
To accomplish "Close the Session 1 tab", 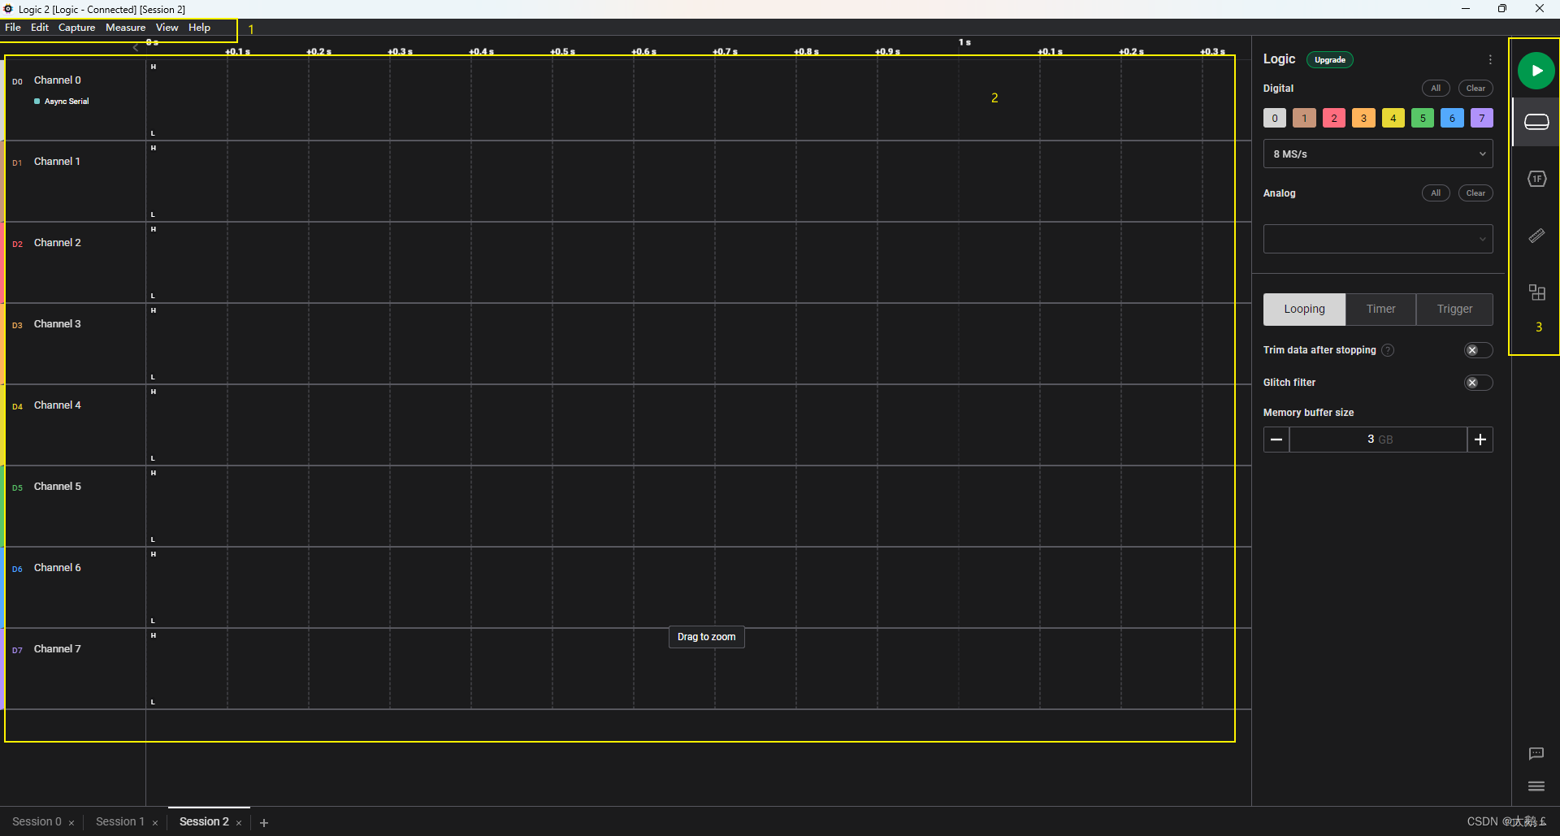I will tap(155, 823).
